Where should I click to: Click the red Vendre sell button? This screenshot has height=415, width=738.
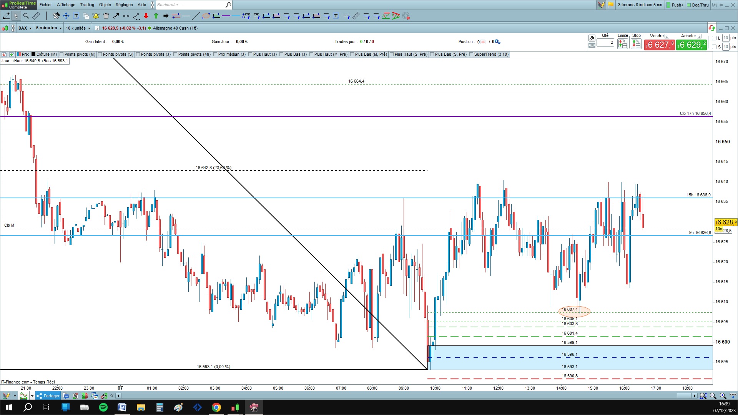[659, 45]
